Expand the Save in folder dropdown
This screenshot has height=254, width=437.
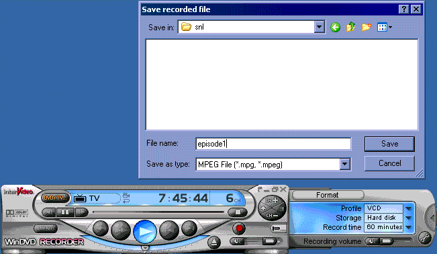(x=320, y=27)
